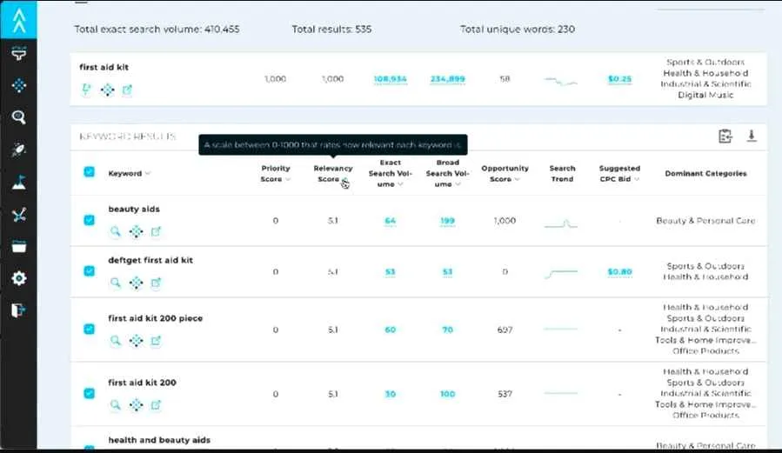This screenshot has width=782, height=453.
Task: Open first aid kit 200 piece external link
Action: tap(156, 340)
